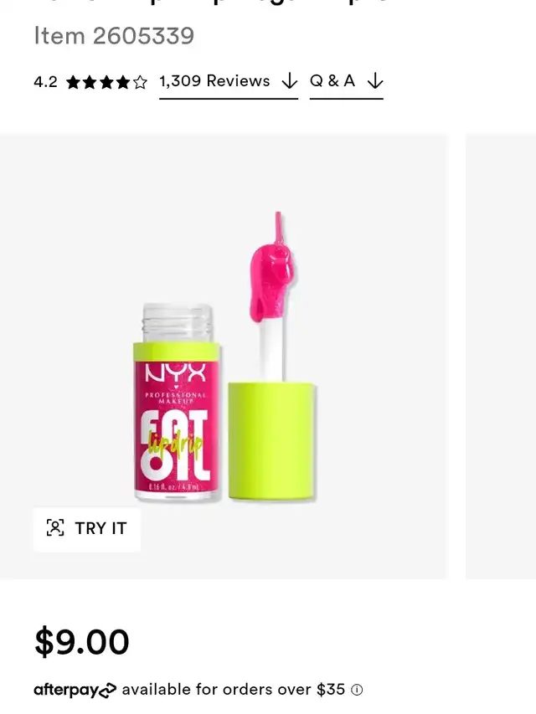Image resolution: width=536 pixels, height=714 pixels.
Task: Select the NYX Fat Oil bottle in the image
Action: (x=177, y=403)
